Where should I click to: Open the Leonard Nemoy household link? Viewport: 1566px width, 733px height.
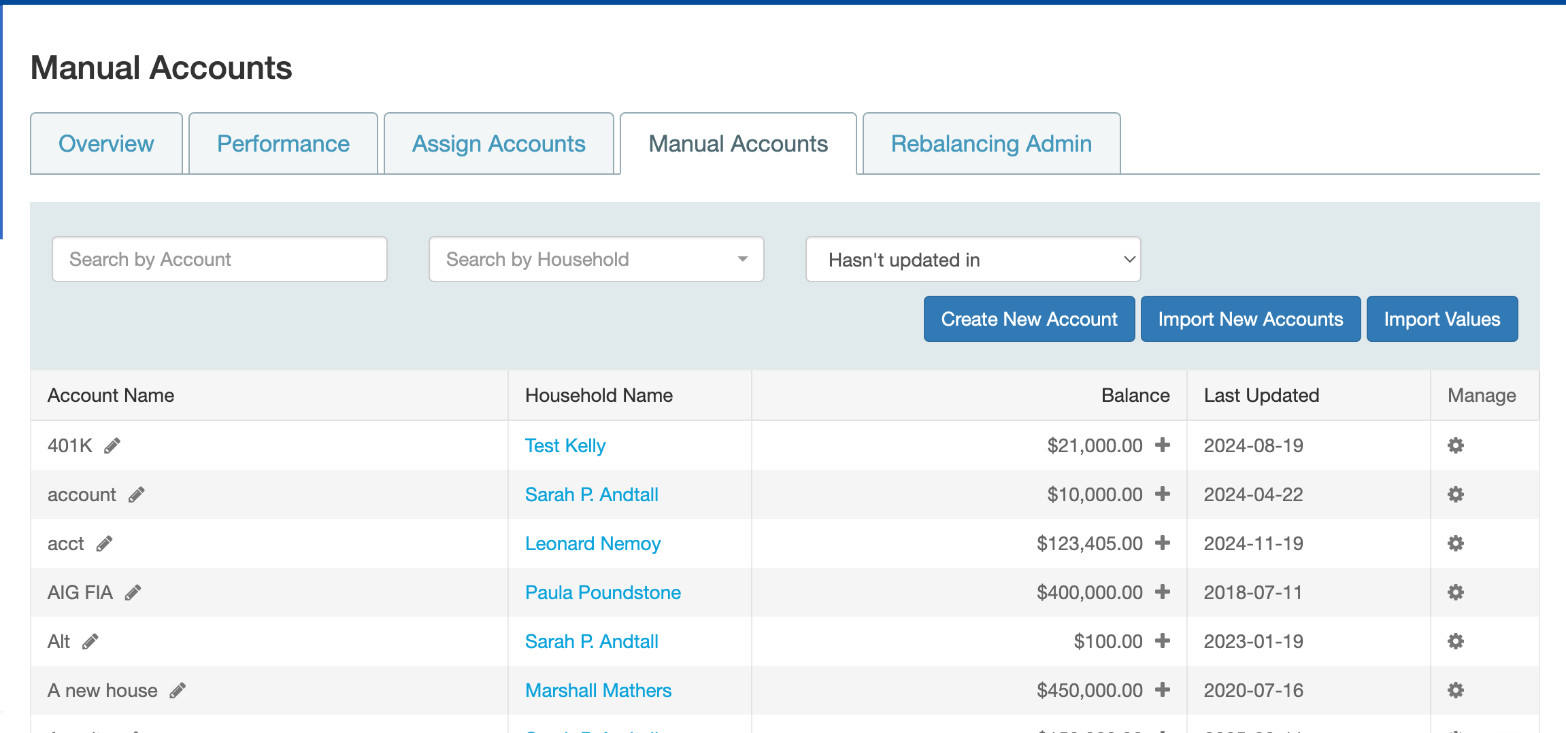point(593,543)
